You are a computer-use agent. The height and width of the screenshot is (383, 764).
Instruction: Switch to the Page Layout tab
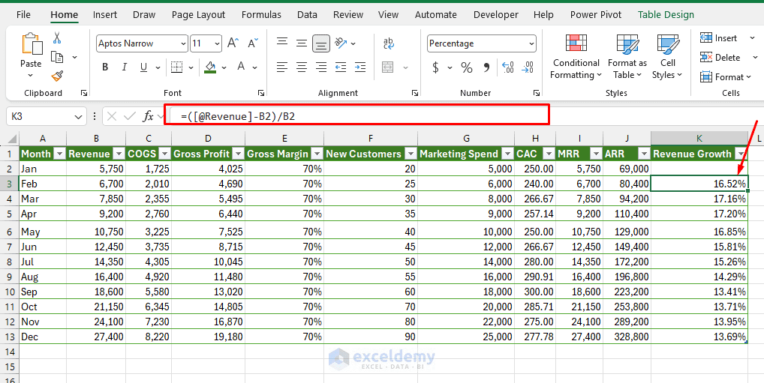pyautogui.click(x=198, y=14)
